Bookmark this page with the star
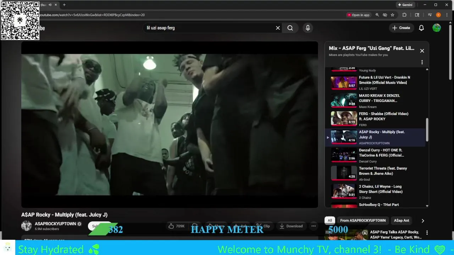Image resolution: width=454 pixels, height=255 pixels. pyautogui.click(x=393, y=15)
